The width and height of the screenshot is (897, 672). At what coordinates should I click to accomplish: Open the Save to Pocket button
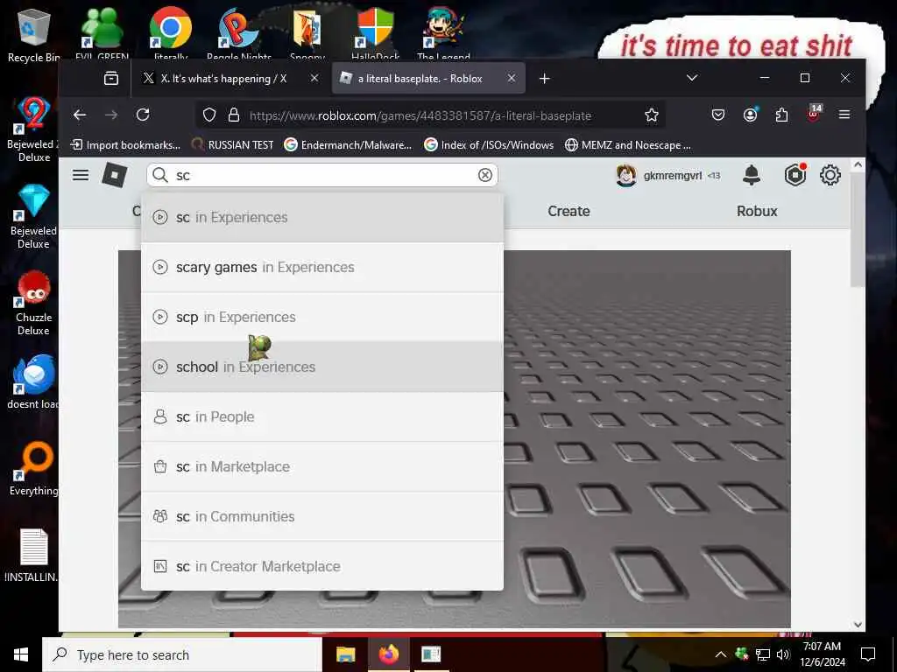(x=718, y=115)
